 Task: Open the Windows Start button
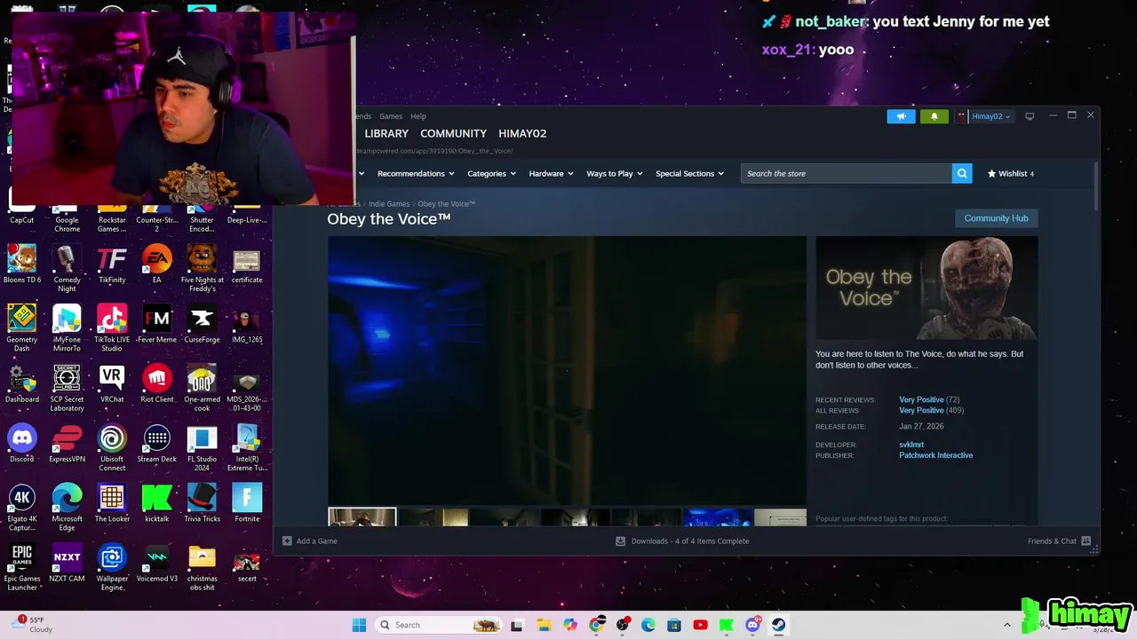(359, 625)
